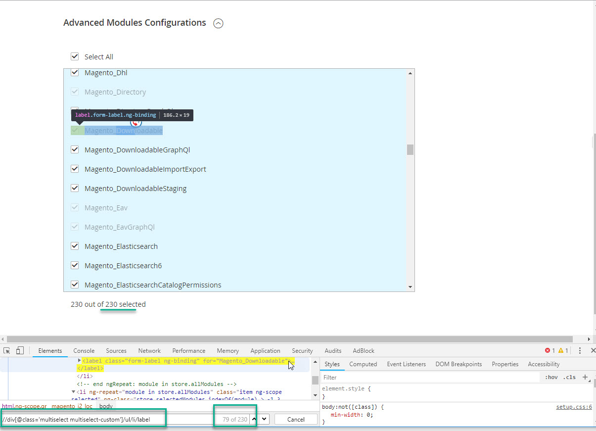596x431 pixels.
Task: Open the Memory tab
Action: tap(228, 350)
